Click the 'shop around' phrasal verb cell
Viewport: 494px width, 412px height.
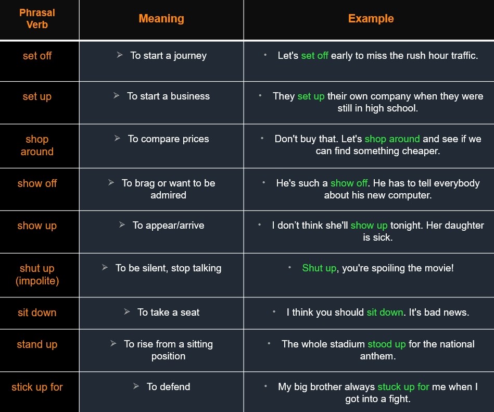37,145
